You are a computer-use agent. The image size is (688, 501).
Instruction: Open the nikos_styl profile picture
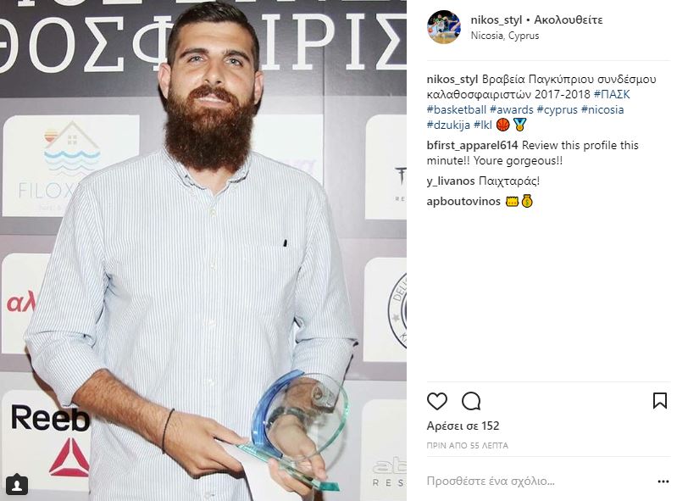tap(444, 27)
